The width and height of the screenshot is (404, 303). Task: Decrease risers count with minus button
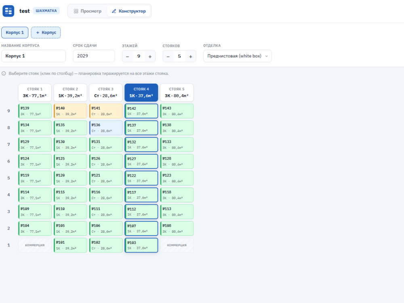[168, 57]
